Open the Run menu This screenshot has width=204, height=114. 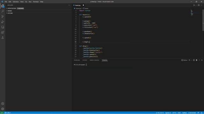point(30,2)
